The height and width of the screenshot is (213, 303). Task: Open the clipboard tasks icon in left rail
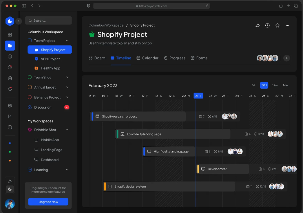(10, 78)
